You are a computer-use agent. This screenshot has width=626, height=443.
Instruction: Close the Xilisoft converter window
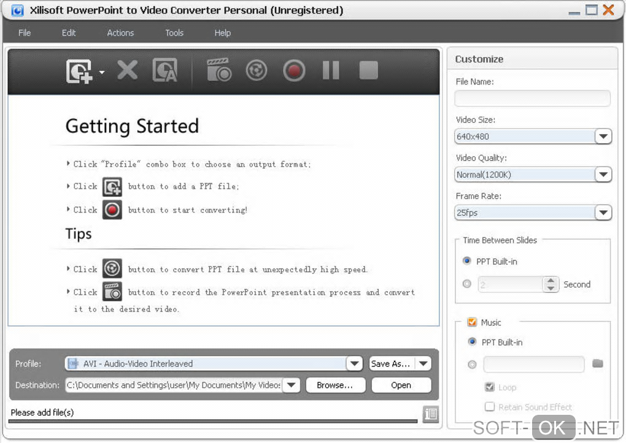[x=608, y=10]
